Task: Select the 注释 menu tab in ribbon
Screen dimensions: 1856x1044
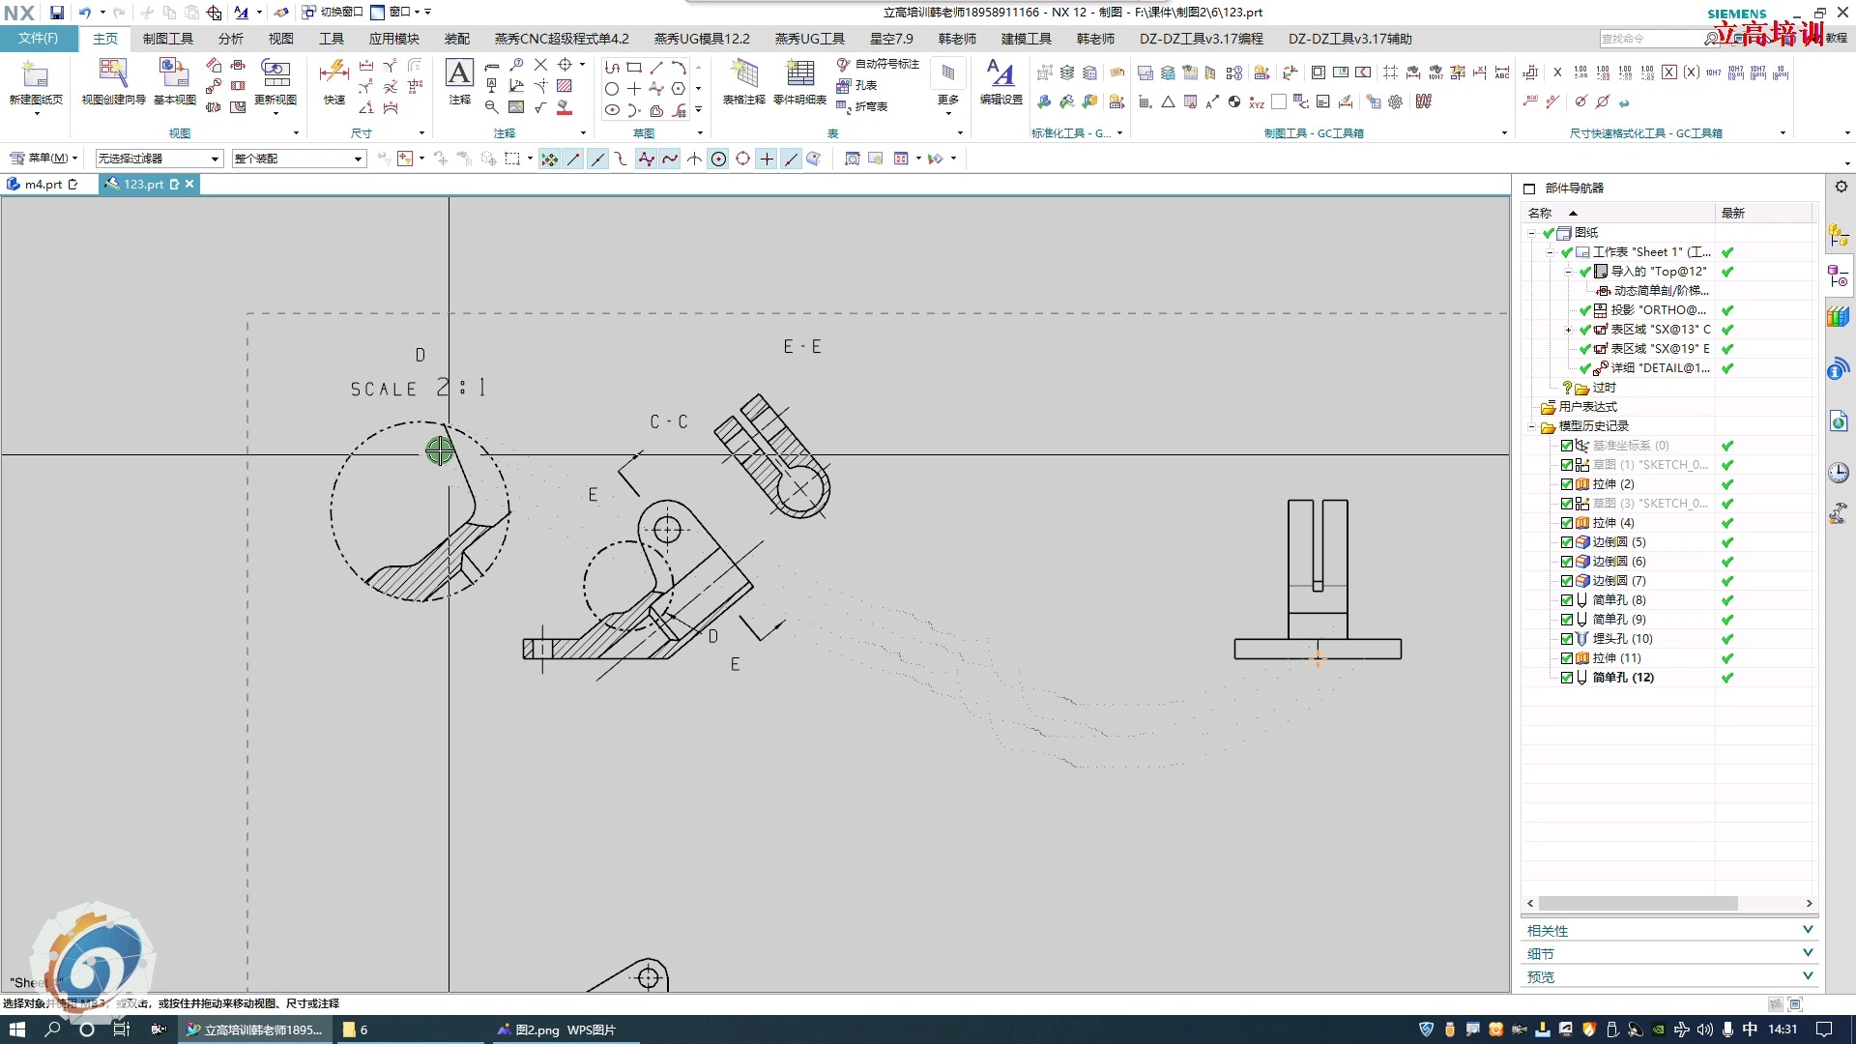Action: [507, 132]
